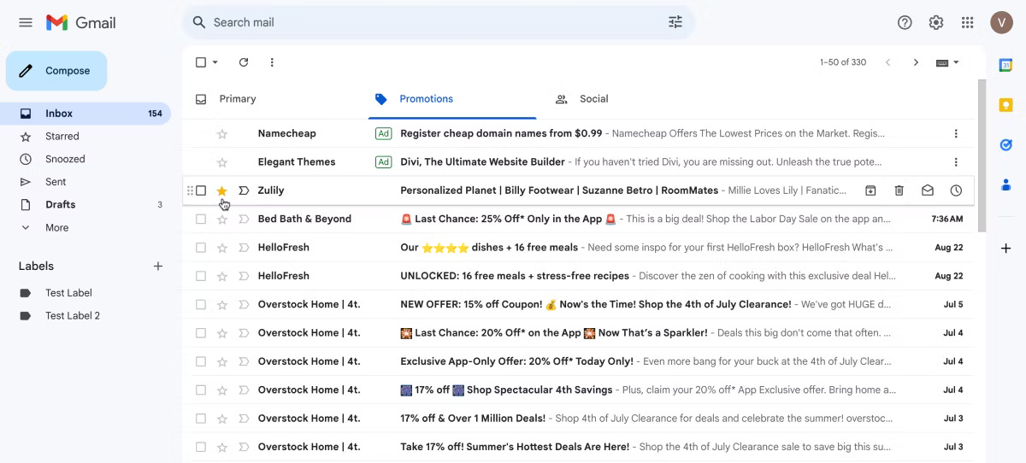Open the Elegant Themes Divi ad

pyautogui.click(x=578, y=162)
